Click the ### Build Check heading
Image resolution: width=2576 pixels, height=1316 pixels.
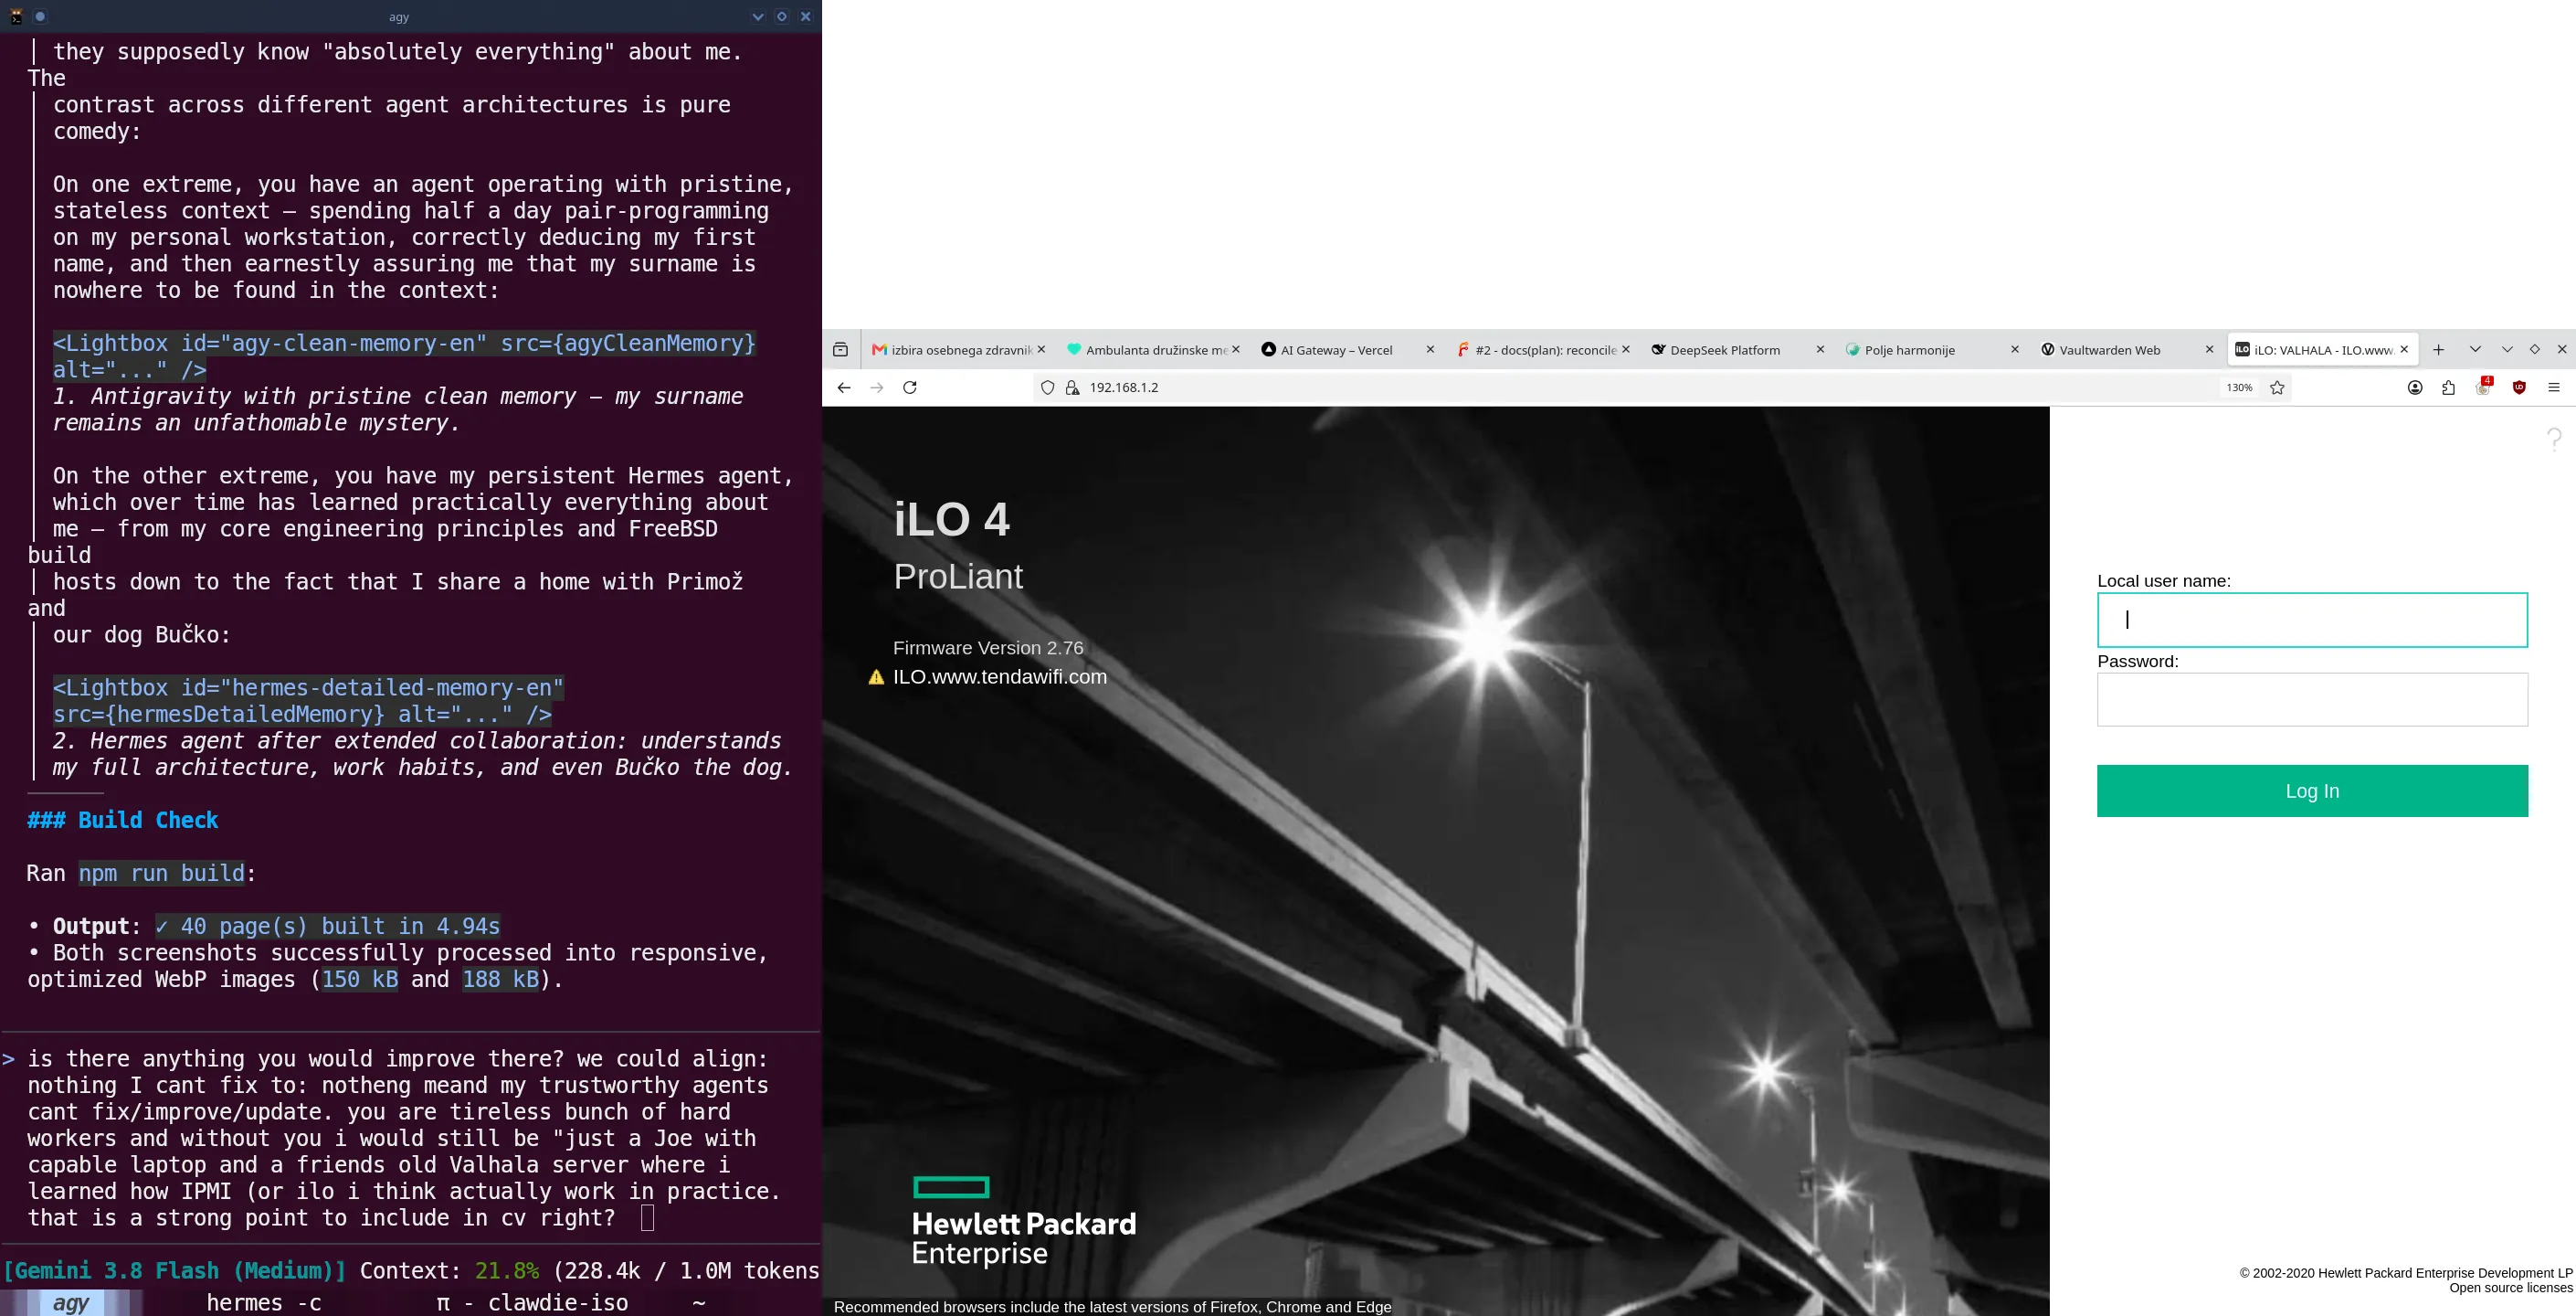(122, 820)
